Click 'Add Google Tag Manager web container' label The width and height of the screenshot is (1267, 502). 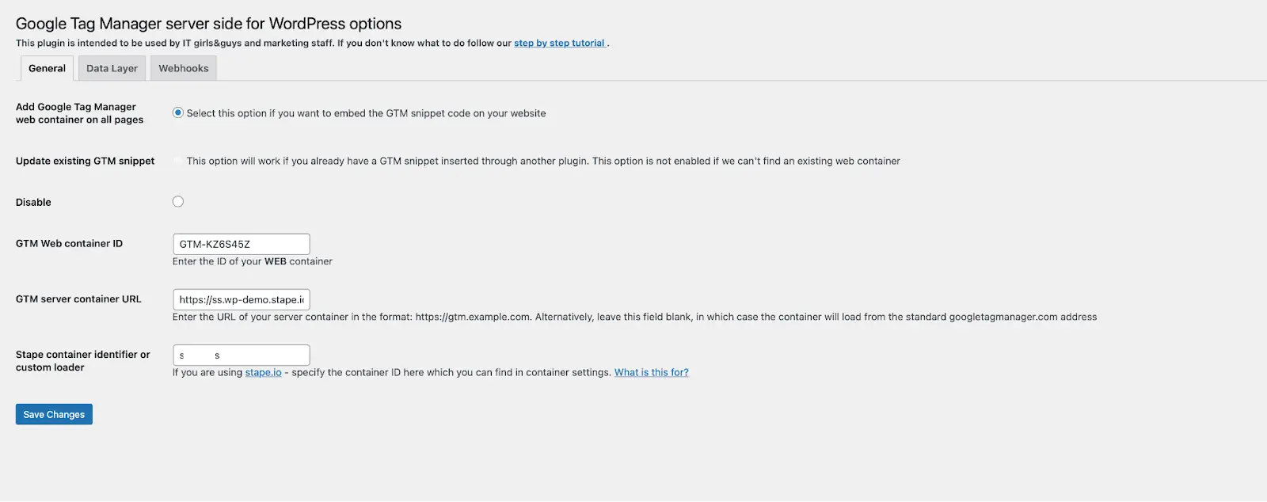pyautogui.click(x=79, y=113)
